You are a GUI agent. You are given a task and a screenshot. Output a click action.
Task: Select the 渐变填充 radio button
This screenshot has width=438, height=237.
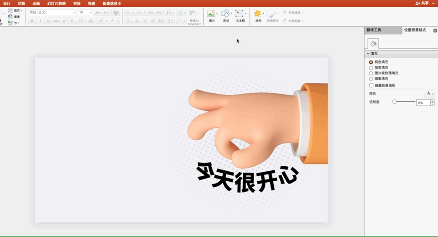click(371, 68)
